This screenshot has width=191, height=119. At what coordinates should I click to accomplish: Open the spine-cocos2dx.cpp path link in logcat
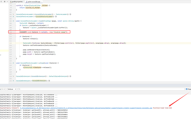tap(86, 108)
